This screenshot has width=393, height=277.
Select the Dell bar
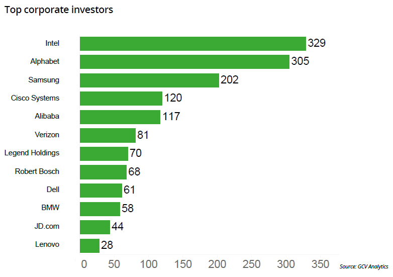[101, 190]
